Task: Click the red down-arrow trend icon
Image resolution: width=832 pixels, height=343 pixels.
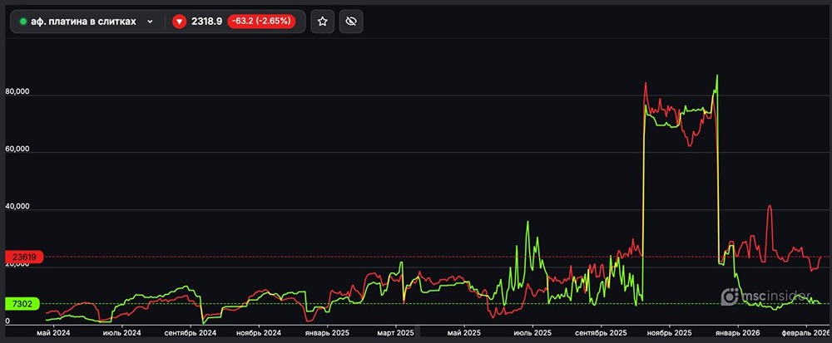Action: (179, 22)
